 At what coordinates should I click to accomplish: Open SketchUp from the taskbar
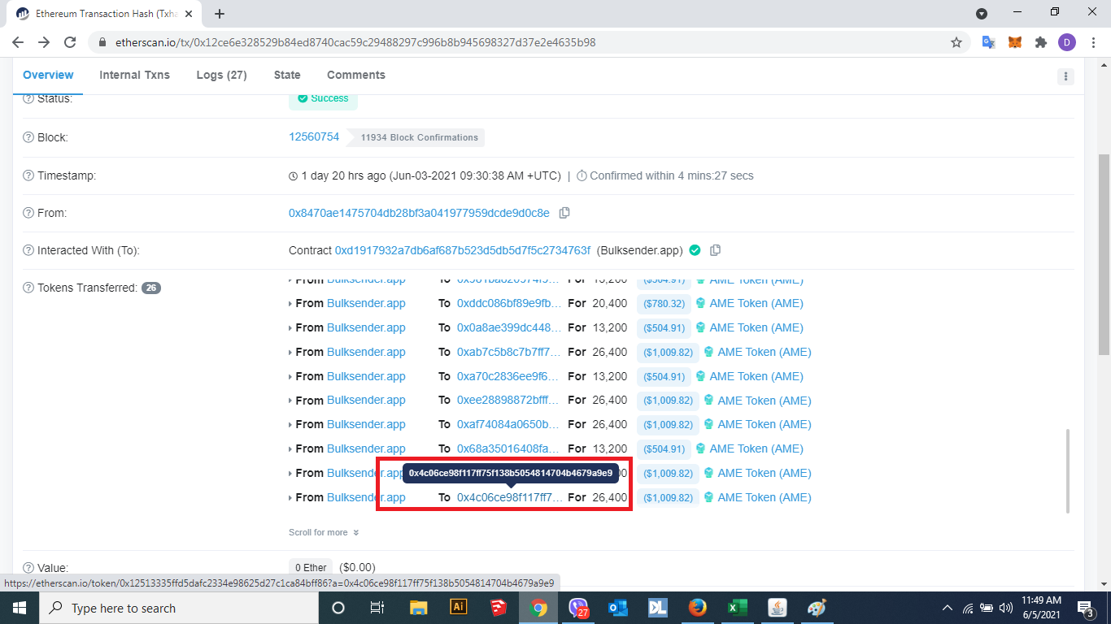tap(498, 608)
